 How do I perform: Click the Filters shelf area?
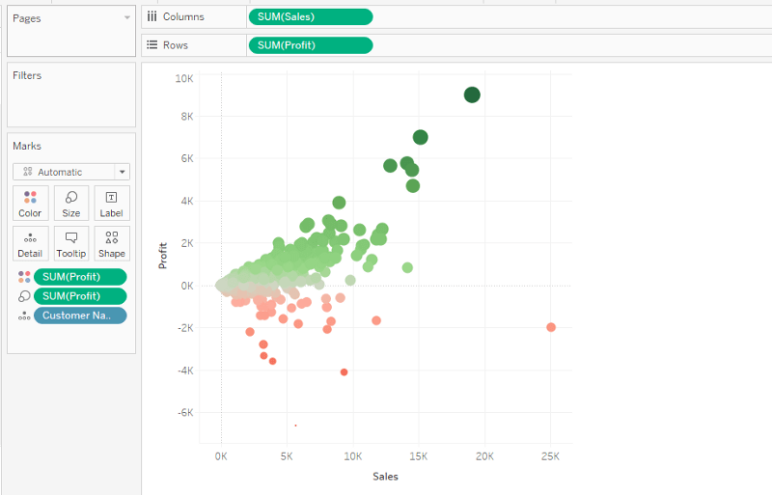coord(71,95)
